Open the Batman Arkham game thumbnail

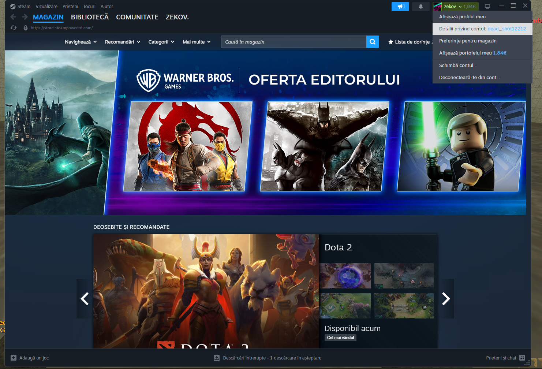click(x=324, y=146)
